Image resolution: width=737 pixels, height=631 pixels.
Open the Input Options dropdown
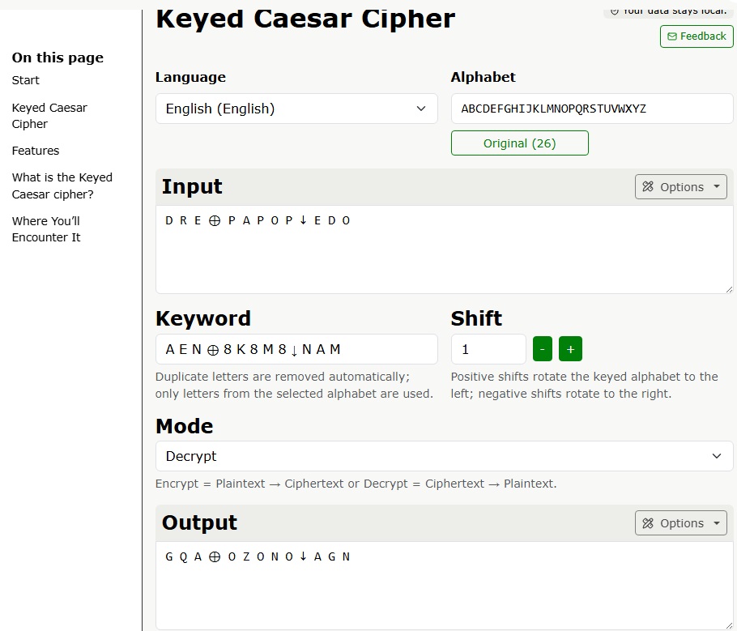pyautogui.click(x=680, y=186)
